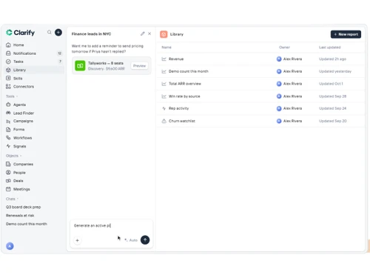
Task: Click the user avatar at sidebar bottom
Action: (10, 246)
